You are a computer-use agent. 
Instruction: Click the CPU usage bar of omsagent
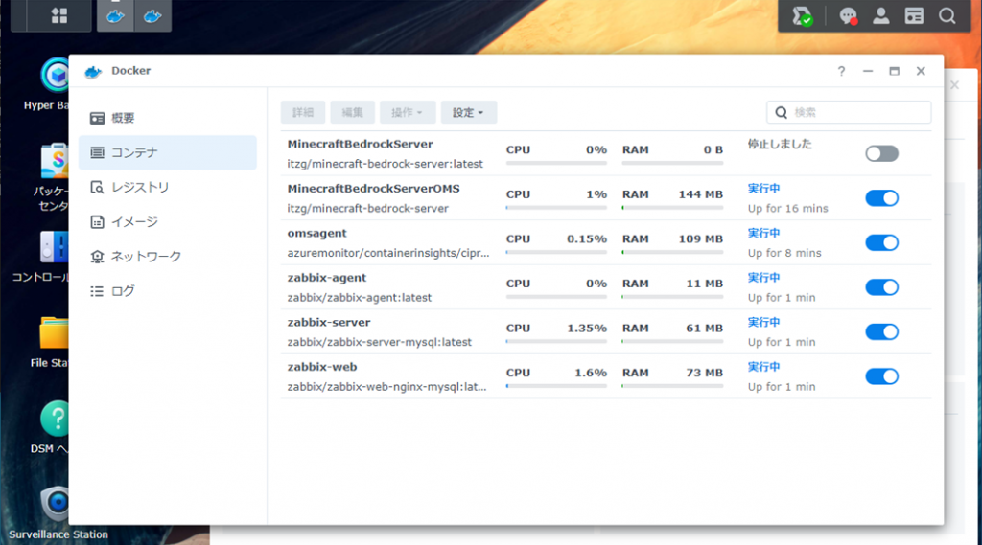click(x=556, y=252)
